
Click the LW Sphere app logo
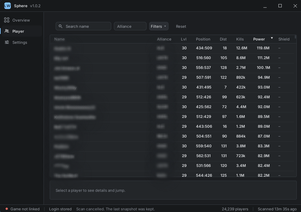tap(7, 6)
